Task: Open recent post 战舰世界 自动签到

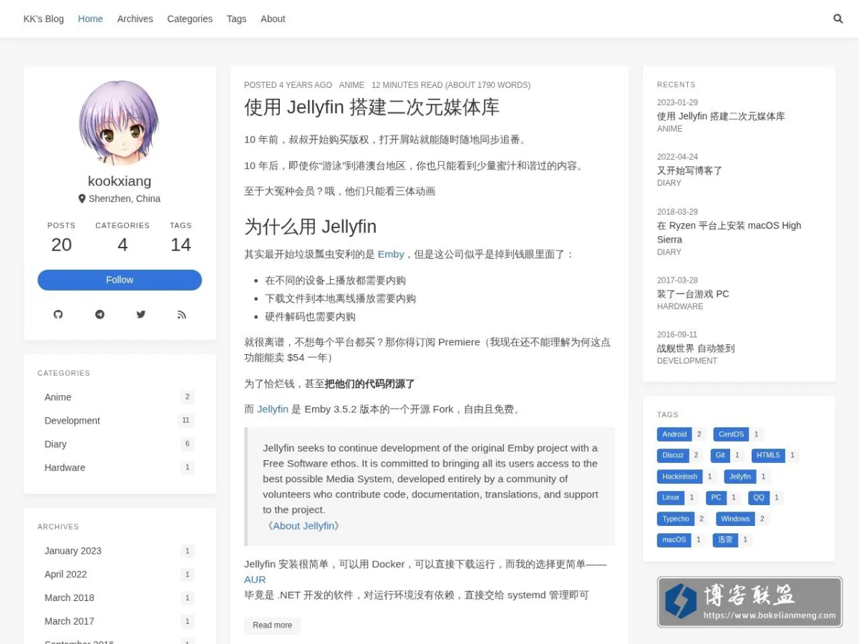Action: [696, 348]
